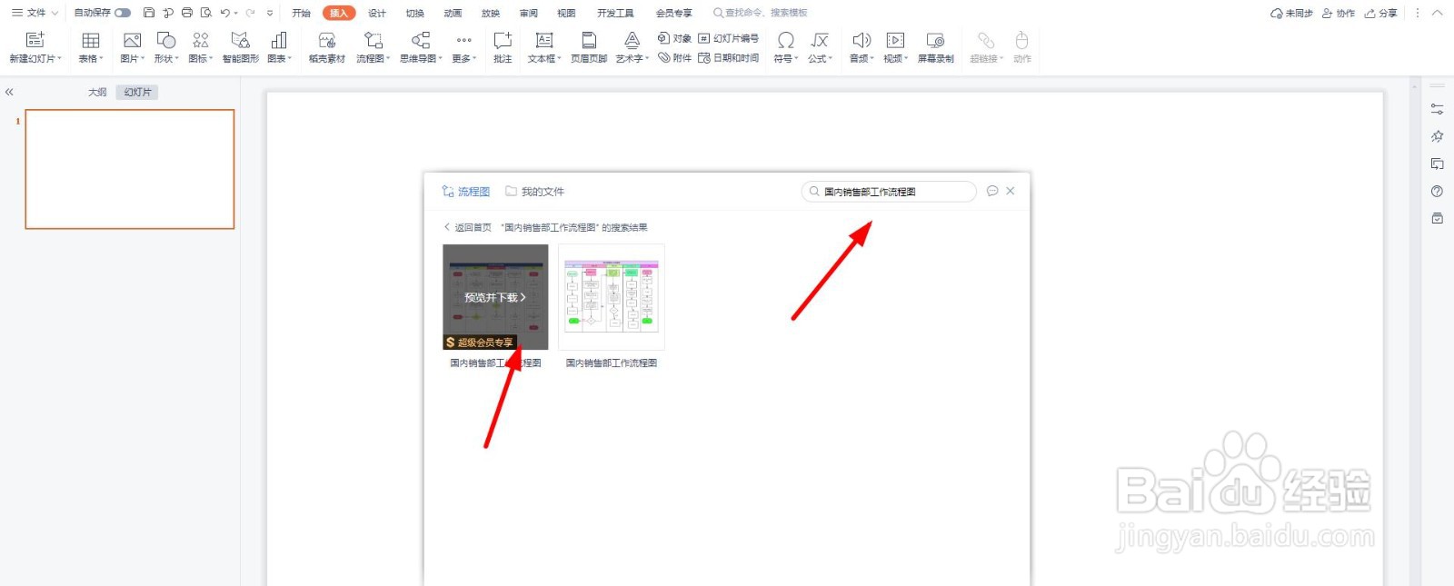Click the pin icon in right sidebar
1454x586 pixels.
coord(1437,136)
